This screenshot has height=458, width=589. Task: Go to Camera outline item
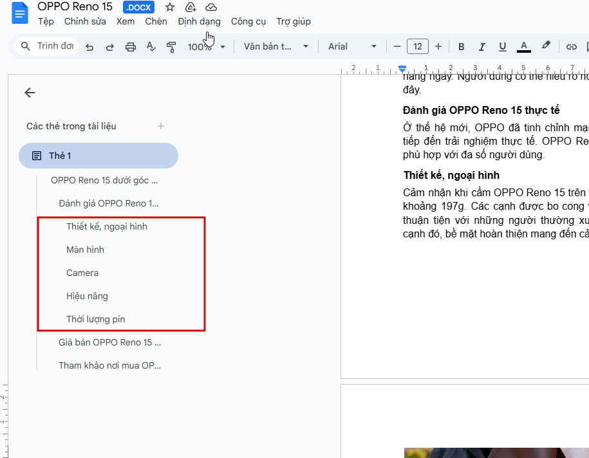(82, 273)
